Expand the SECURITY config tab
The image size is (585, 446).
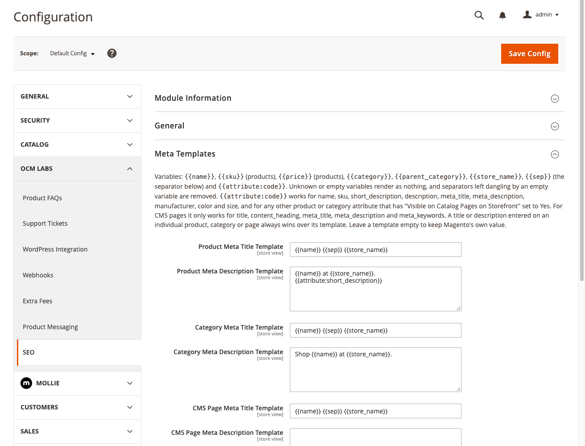tap(77, 120)
